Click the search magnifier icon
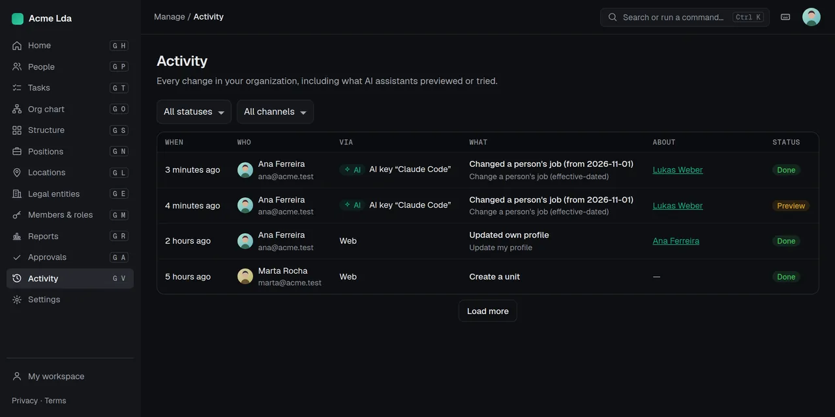Image resolution: width=835 pixels, height=417 pixels. [613, 18]
